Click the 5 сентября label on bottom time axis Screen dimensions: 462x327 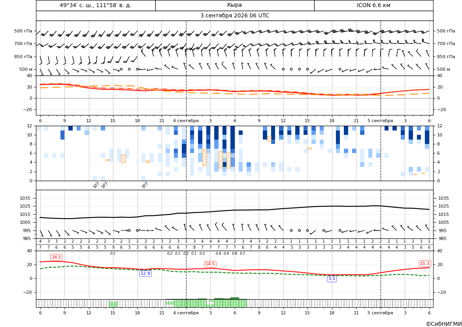tap(380, 312)
